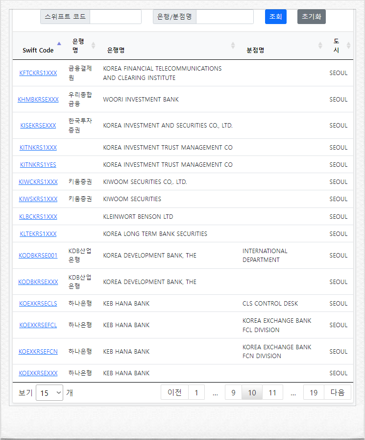Select 한국투자증권 bank name cell
365x440 pixels.
[x=80, y=126]
